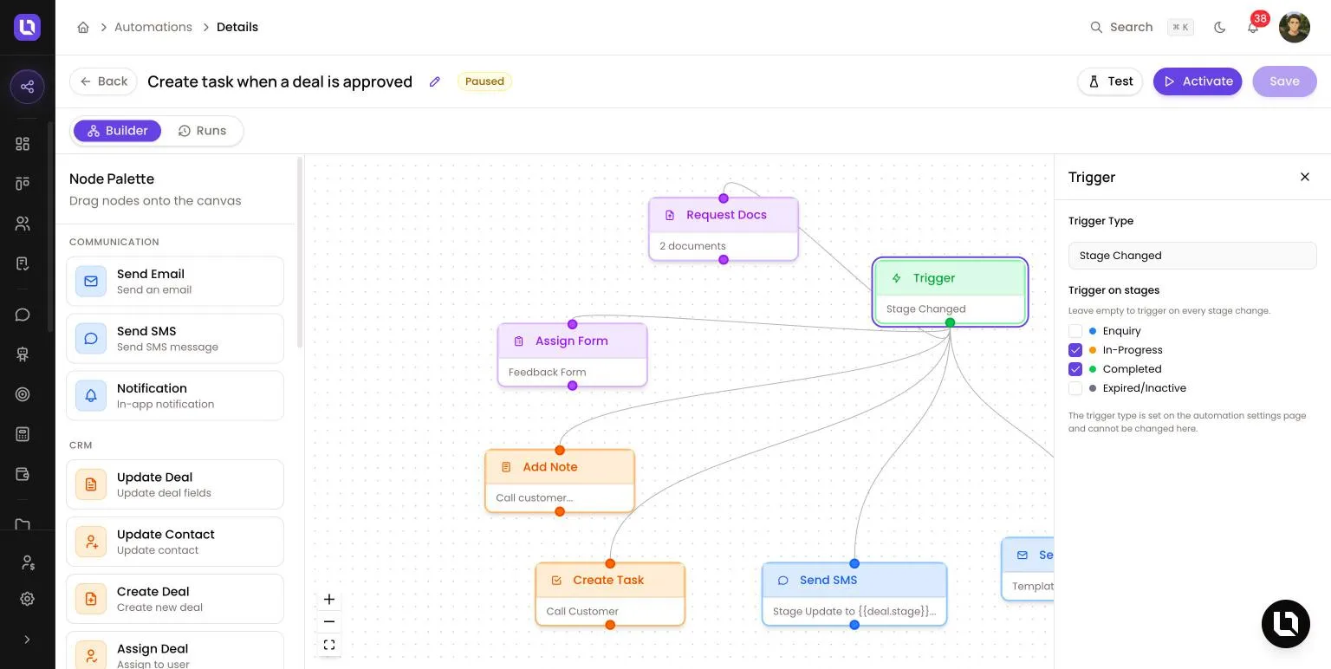Select the Builder tab
Viewport: 1331px width, 669px height.
(118, 131)
